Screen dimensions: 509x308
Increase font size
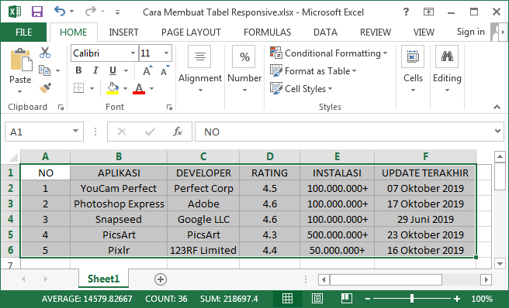147,70
